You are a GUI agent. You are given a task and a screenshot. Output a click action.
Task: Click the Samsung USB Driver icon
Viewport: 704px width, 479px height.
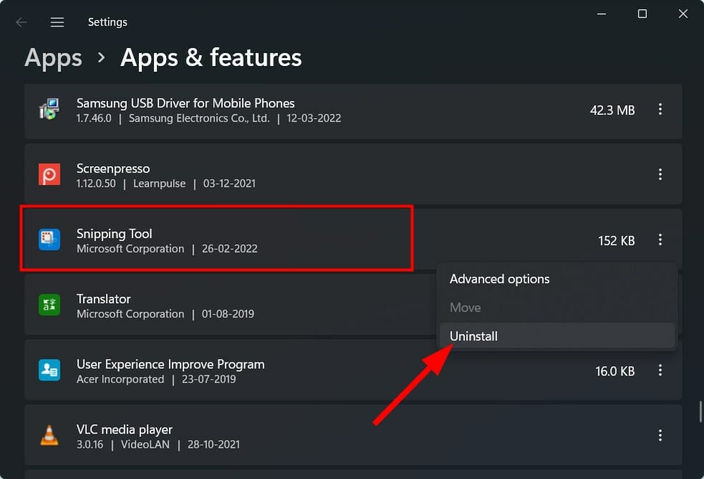pyautogui.click(x=48, y=109)
